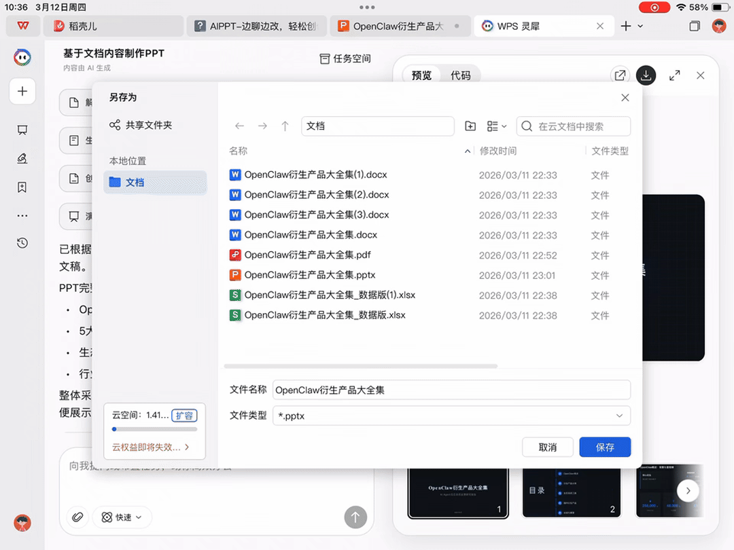Click the send arrow button in chat
Viewport: 734px width, 550px height.
click(x=355, y=517)
